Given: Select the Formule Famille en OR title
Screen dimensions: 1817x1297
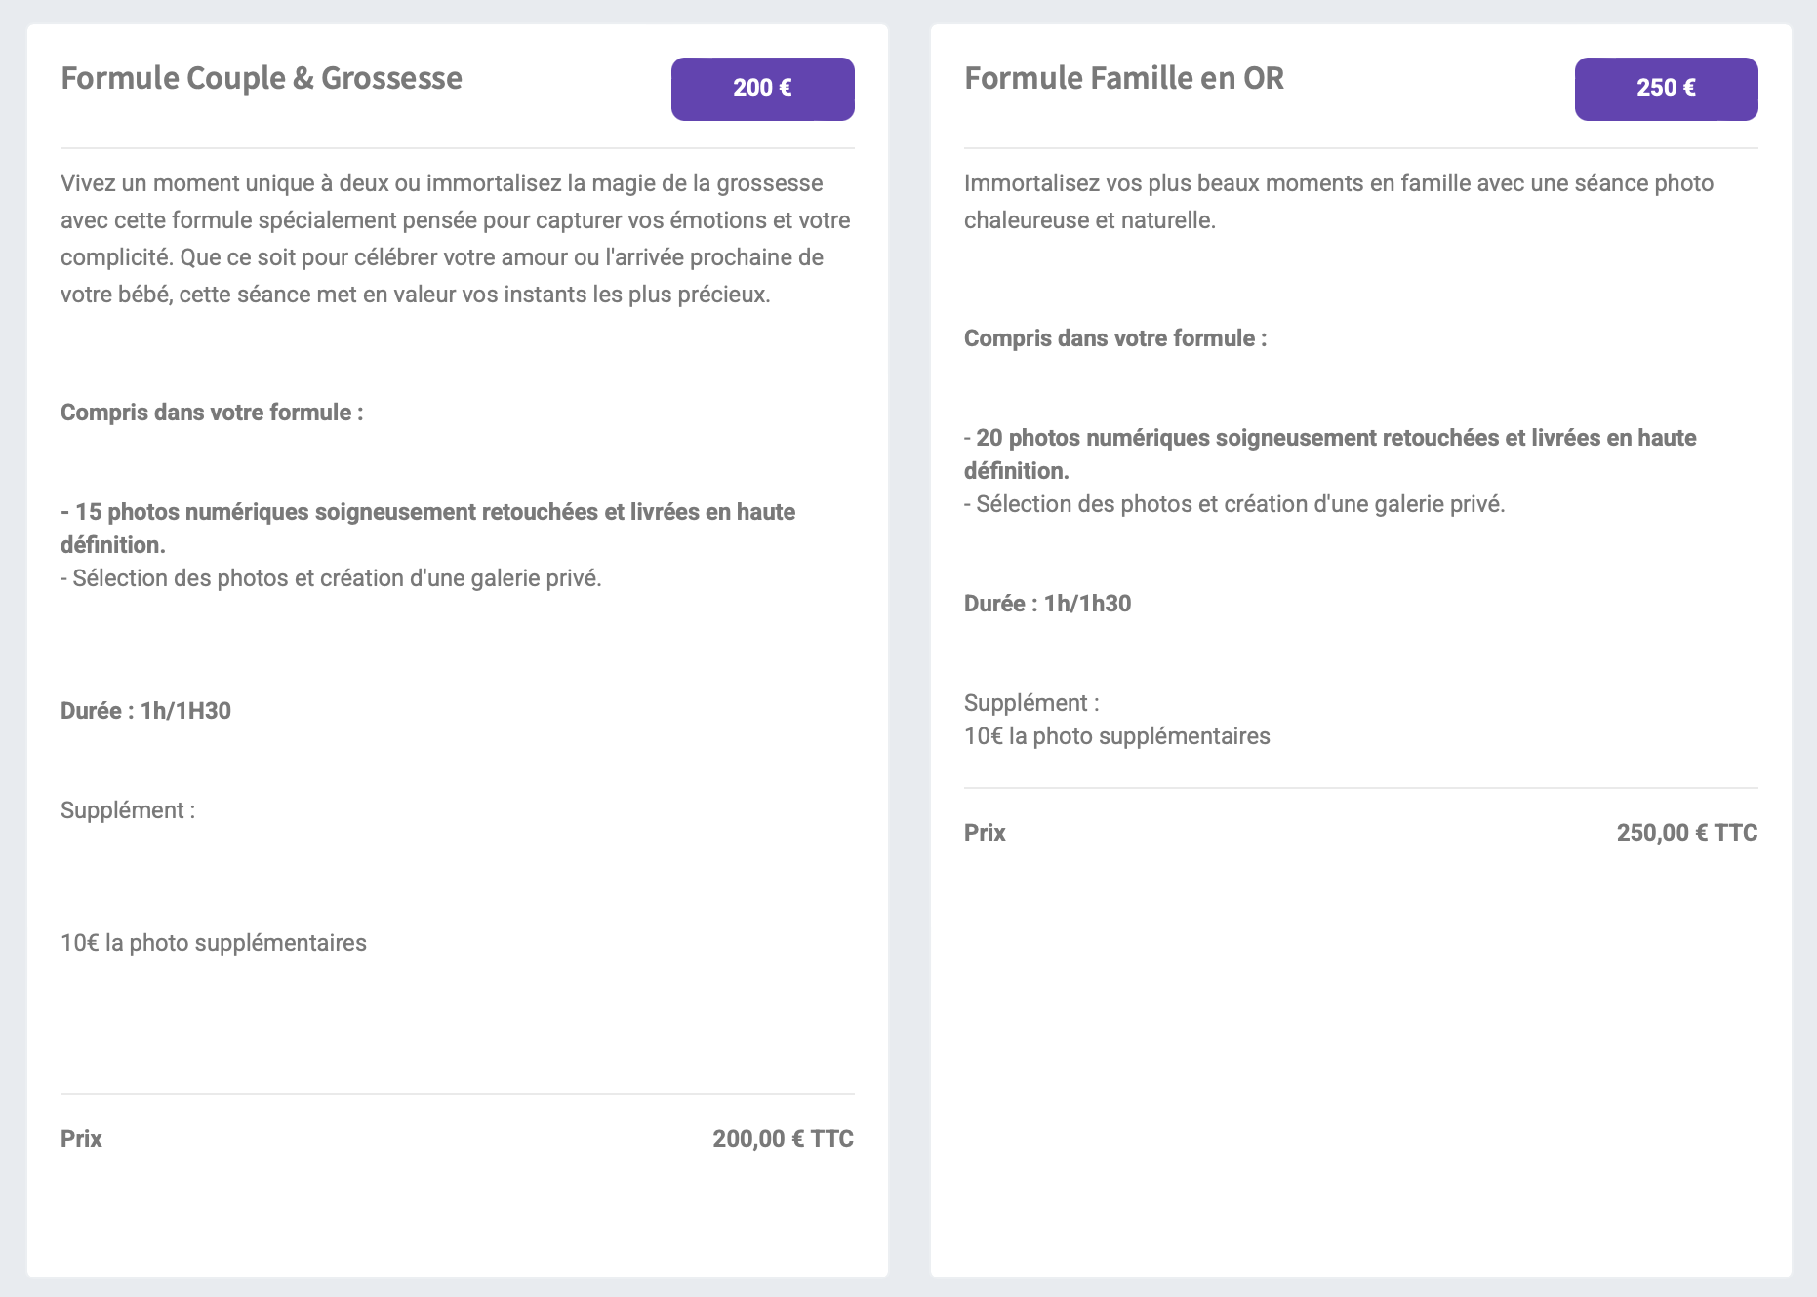Looking at the screenshot, I should point(1124,78).
